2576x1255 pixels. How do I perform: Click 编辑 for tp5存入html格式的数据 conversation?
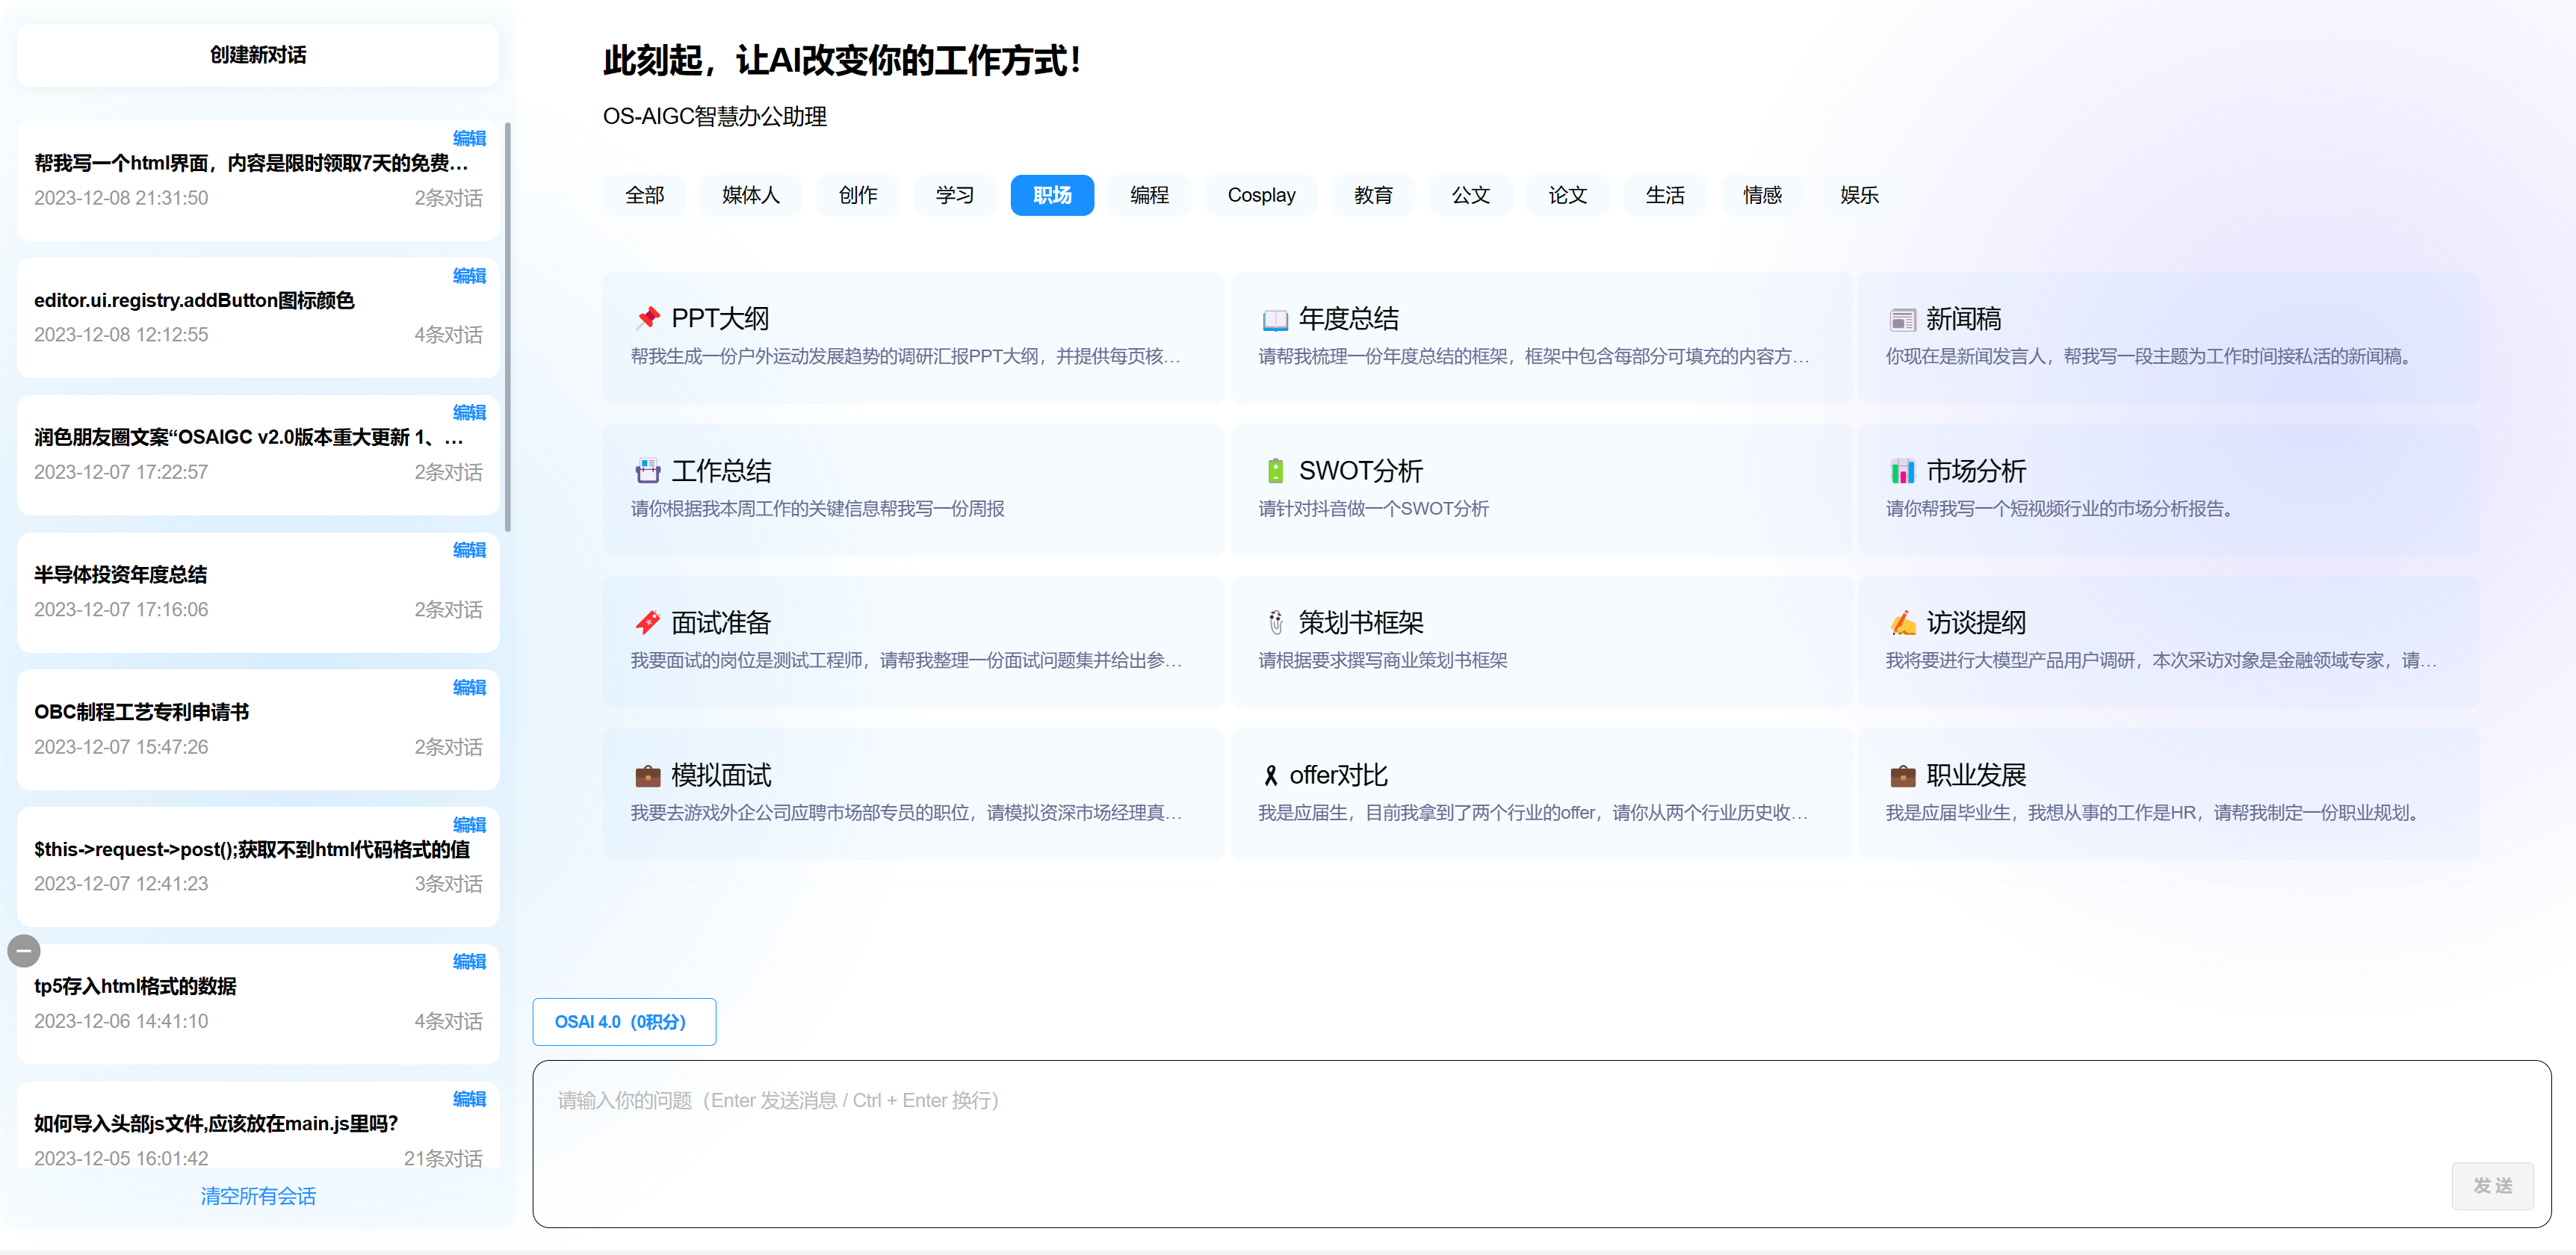pyautogui.click(x=469, y=961)
